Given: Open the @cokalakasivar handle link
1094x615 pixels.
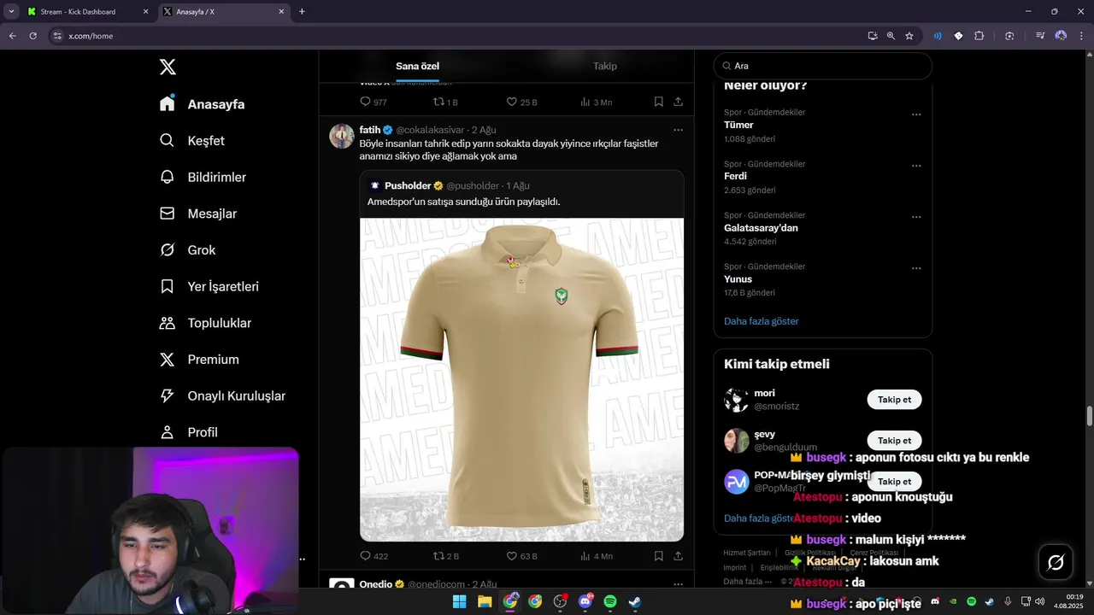Looking at the screenshot, I should tap(430, 130).
